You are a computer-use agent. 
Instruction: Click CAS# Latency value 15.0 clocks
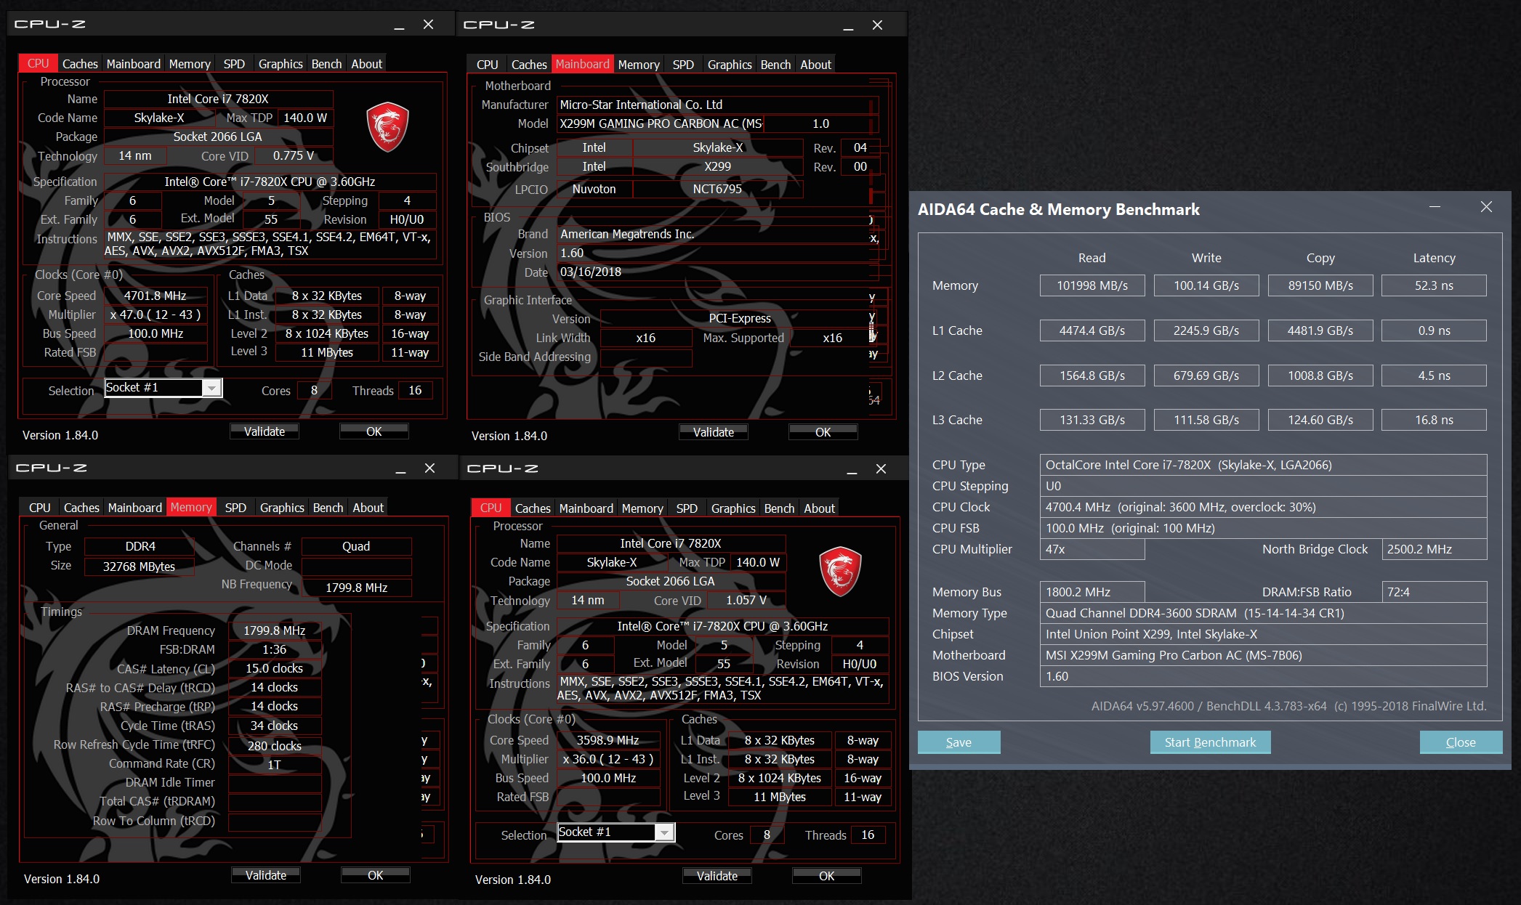point(274,668)
